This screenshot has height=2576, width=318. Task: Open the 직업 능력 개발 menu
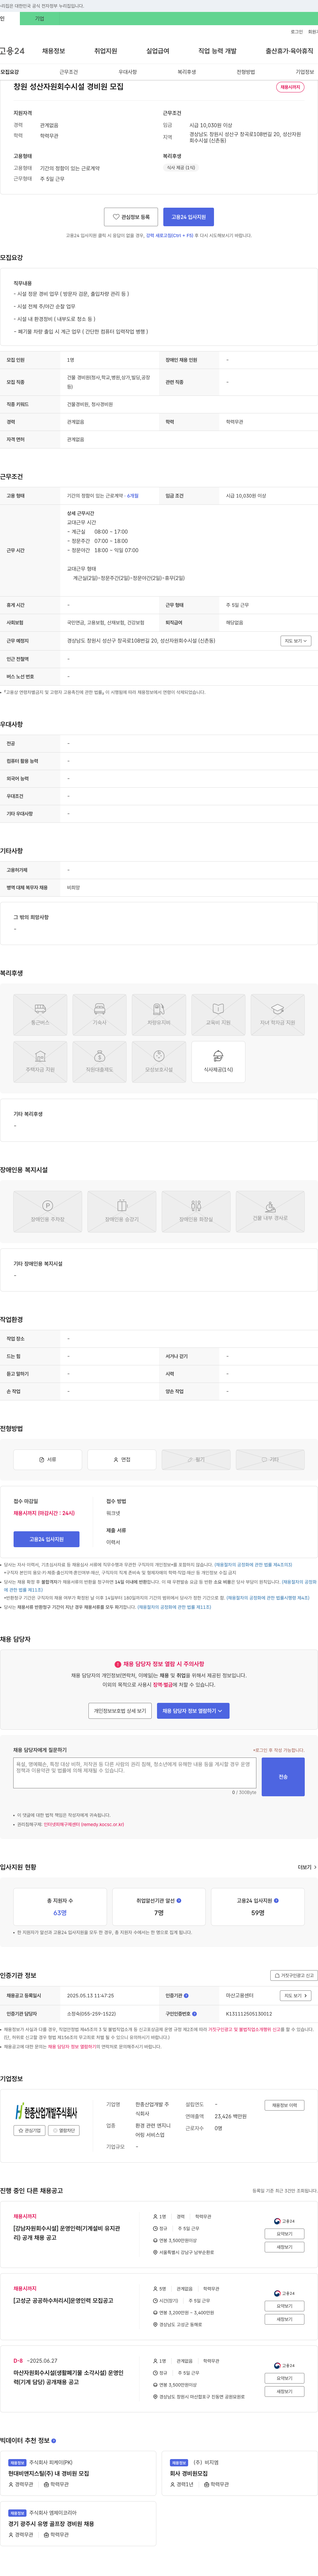pyautogui.click(x=217, y=51)
